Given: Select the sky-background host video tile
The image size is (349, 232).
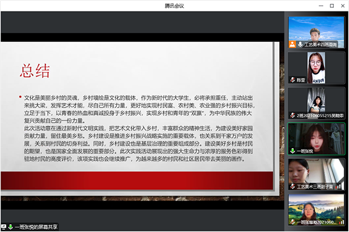Looking at the screenshot, I should pos(316,32).
